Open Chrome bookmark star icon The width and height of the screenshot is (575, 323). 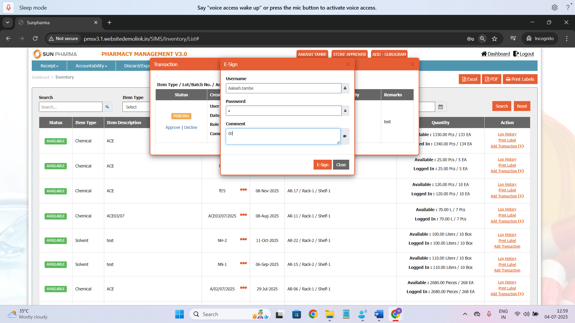[x=494, y=39]
